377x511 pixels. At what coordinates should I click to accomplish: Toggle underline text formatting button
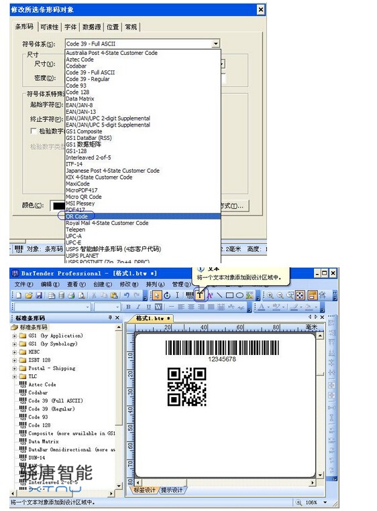pos(148,307)
